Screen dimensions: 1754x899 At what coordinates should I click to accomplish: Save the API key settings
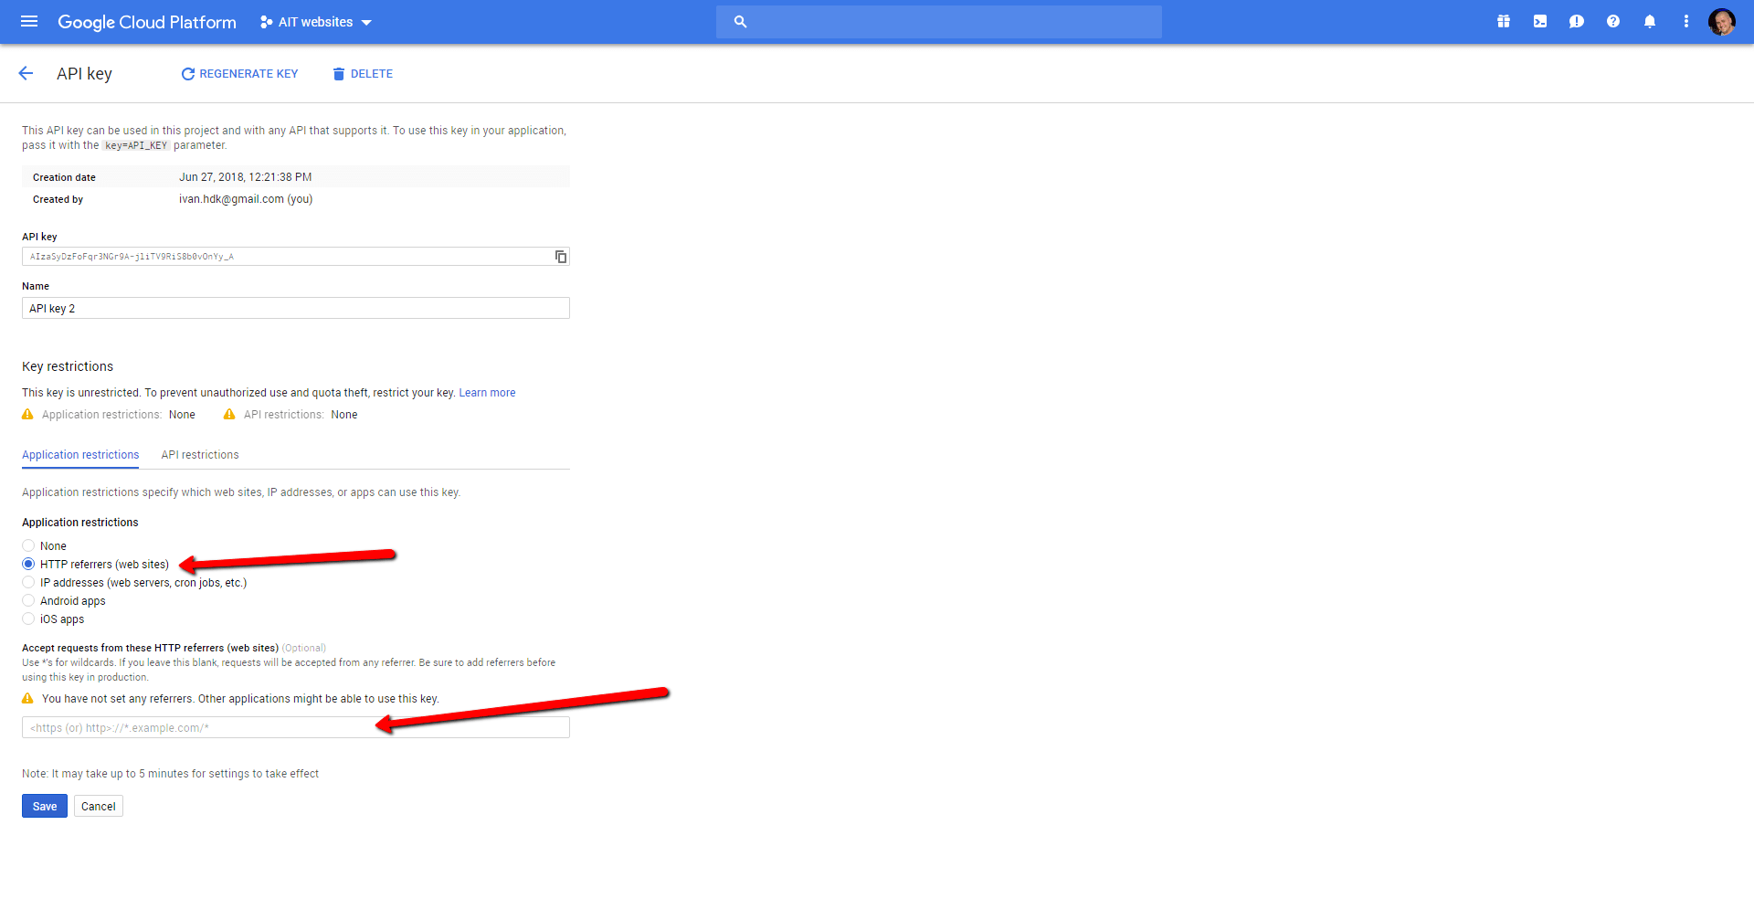[x=45, y=806]
